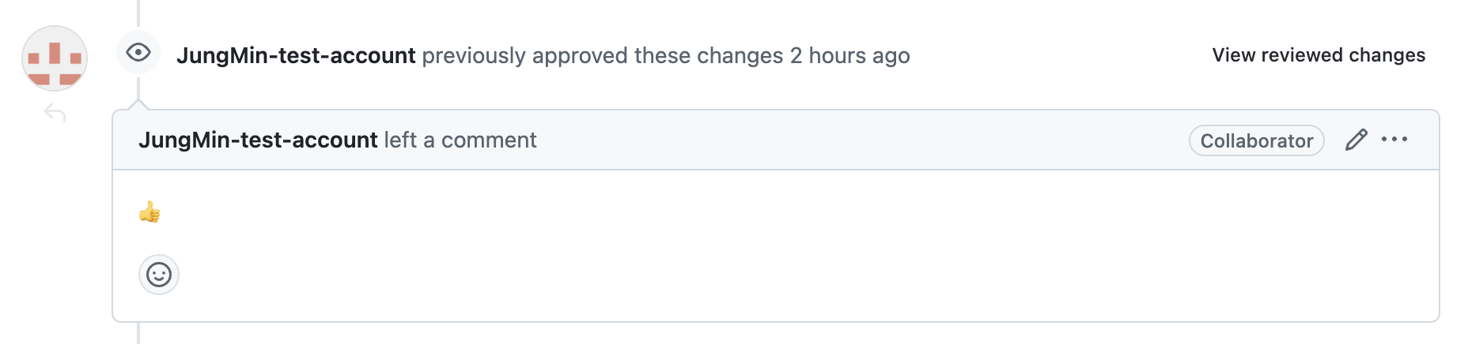Click JungMin-test-account in the approval line
This screenshot has height=344, width=1468.
click(x=296, y=56)
